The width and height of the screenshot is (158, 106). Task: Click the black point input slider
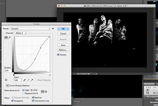pos(14,75)
